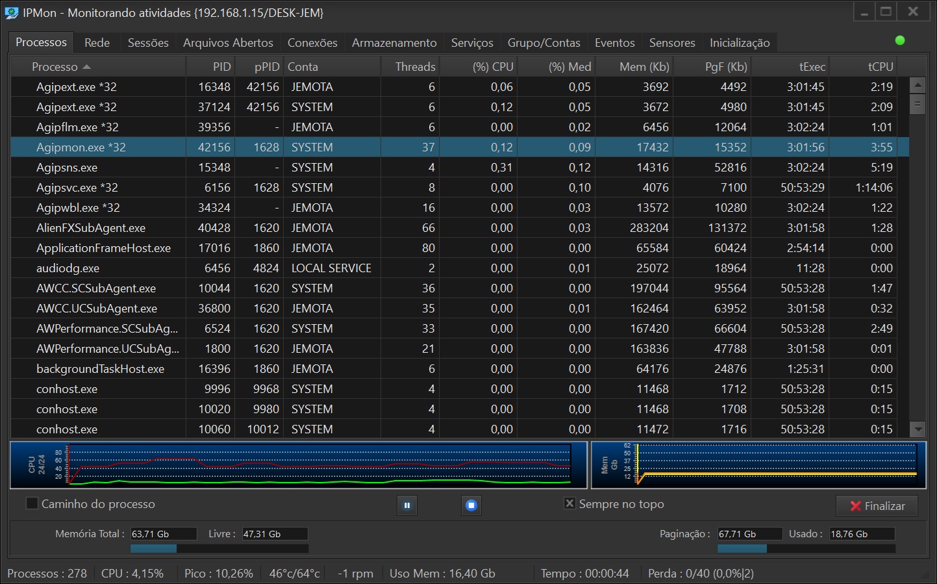
Task: Open the Rede tab
Action: coord(97,43)
